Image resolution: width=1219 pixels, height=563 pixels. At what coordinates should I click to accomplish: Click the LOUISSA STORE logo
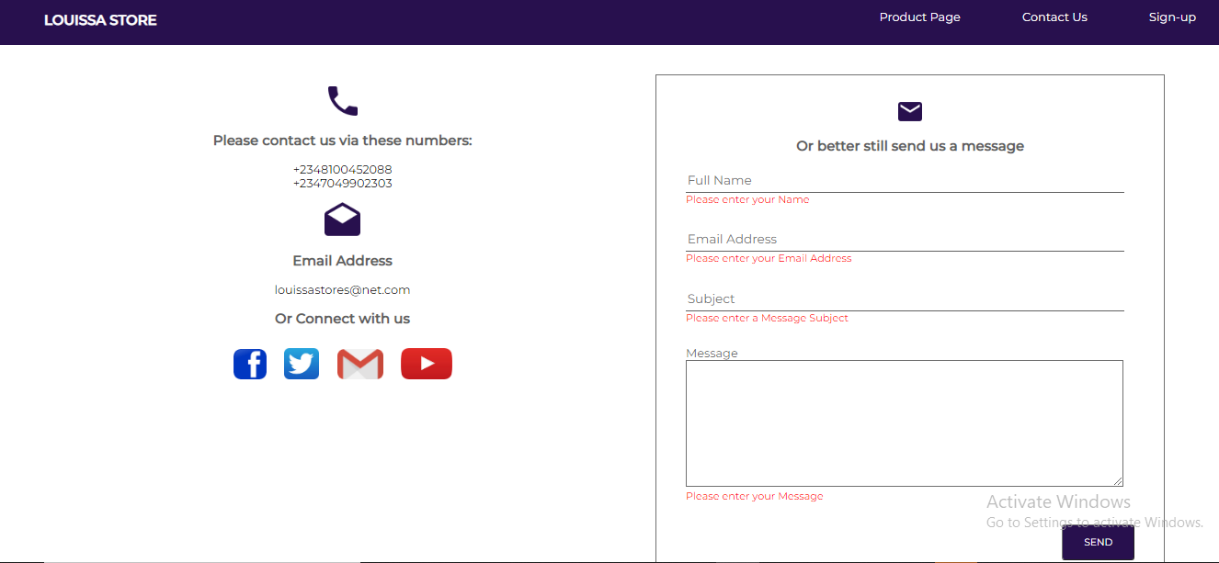100,19
